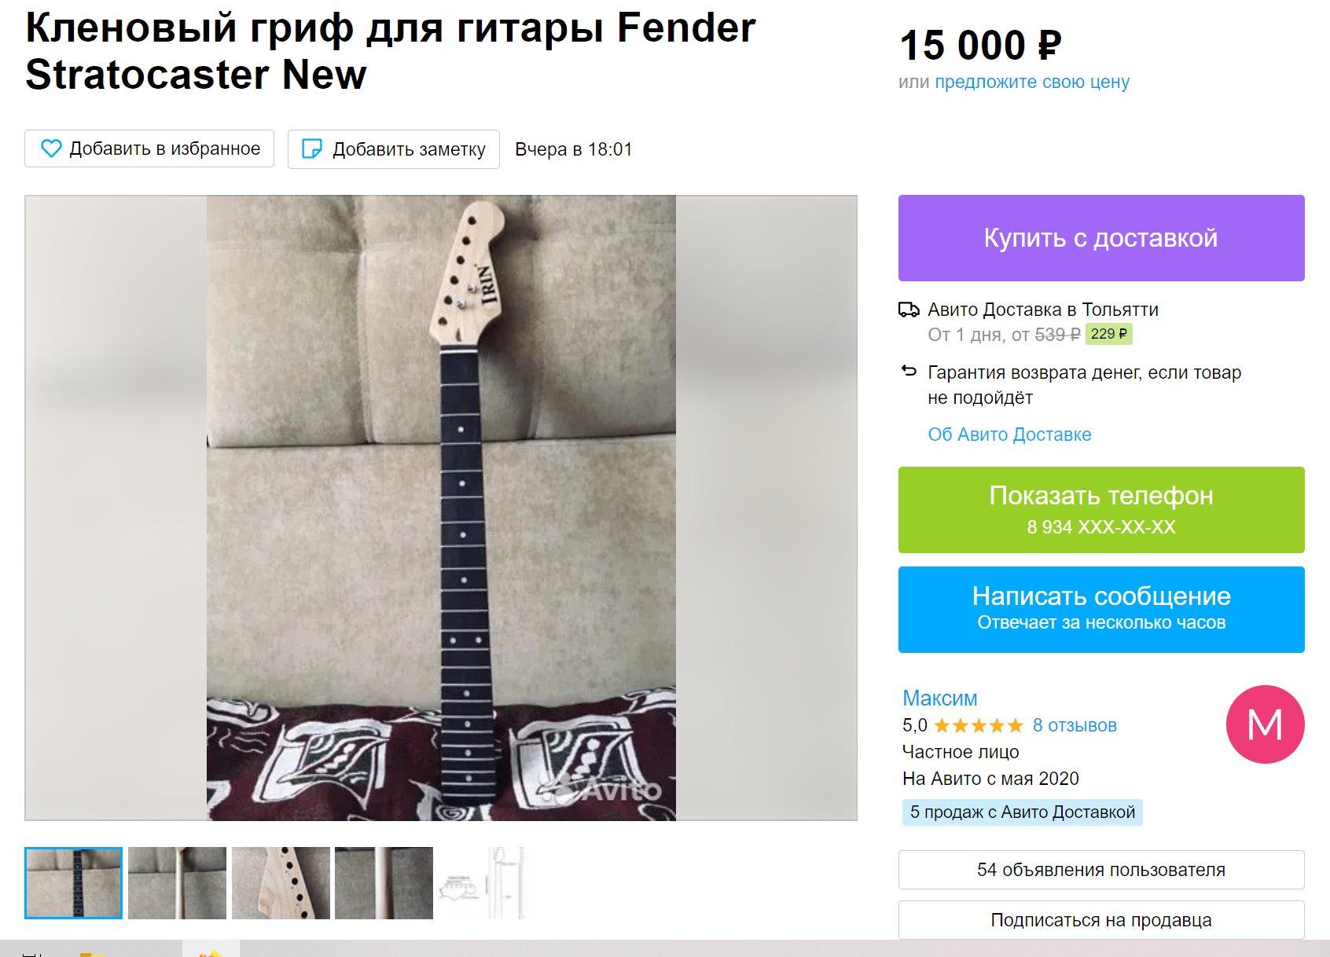Viewport: 1330px width, 957px height.
Task: Open the Об Авито Доставке link
Action: point(1009,434)
